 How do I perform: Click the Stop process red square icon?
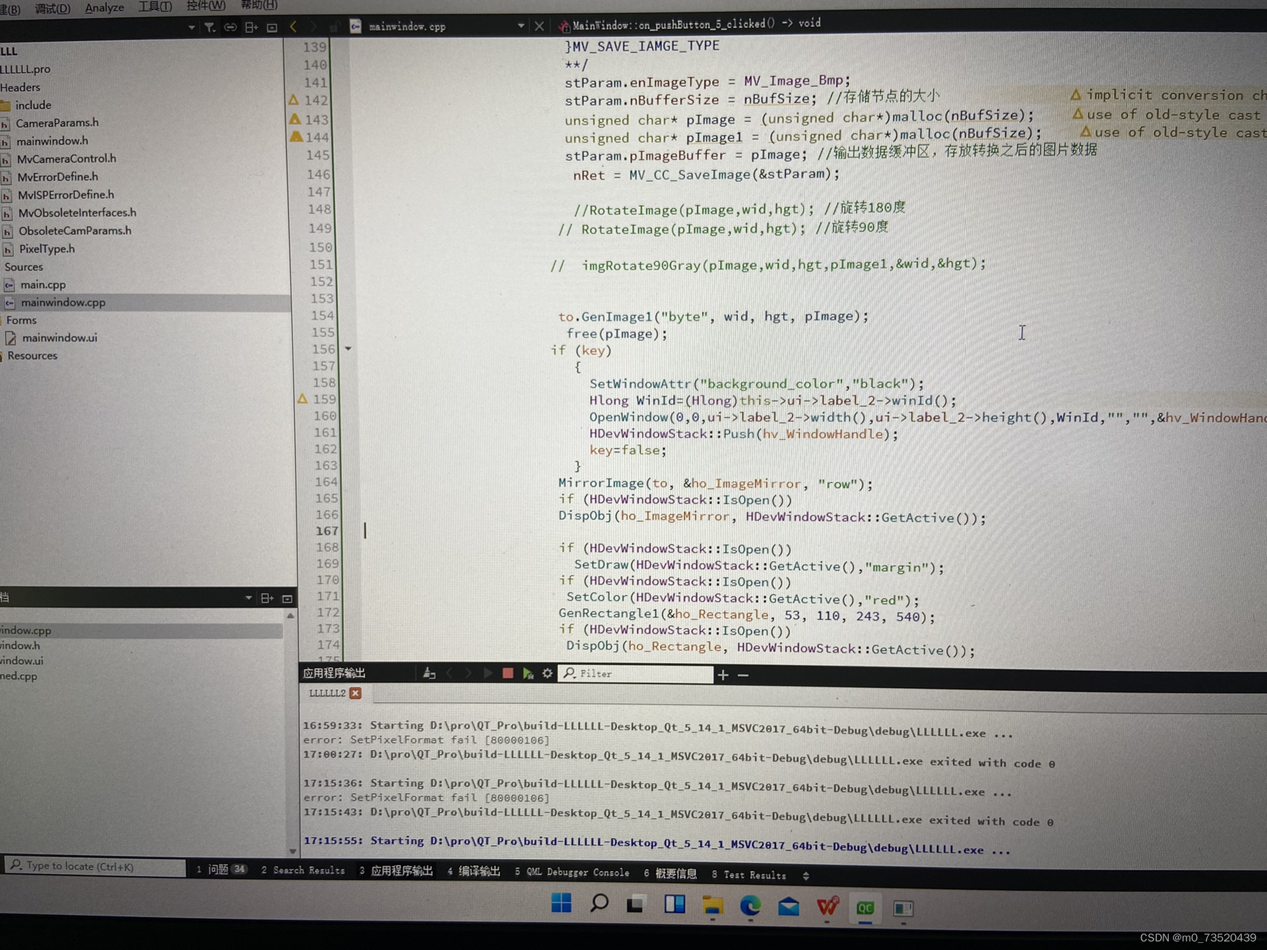pos(508,675)
